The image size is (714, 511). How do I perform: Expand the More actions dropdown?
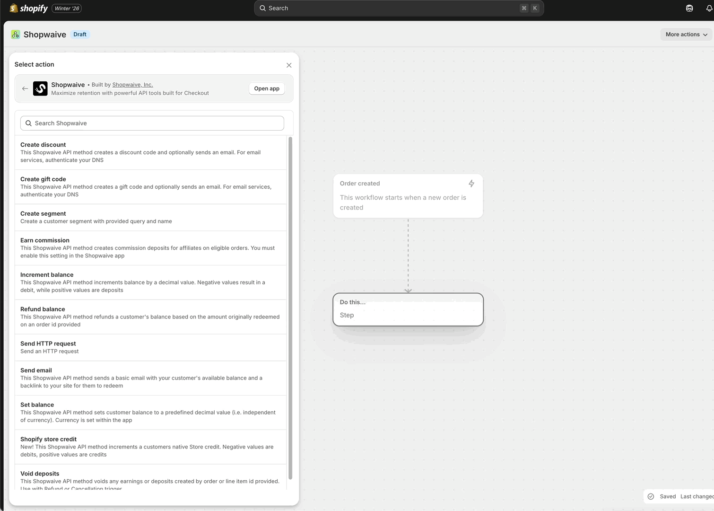click(x=686, y=35)
